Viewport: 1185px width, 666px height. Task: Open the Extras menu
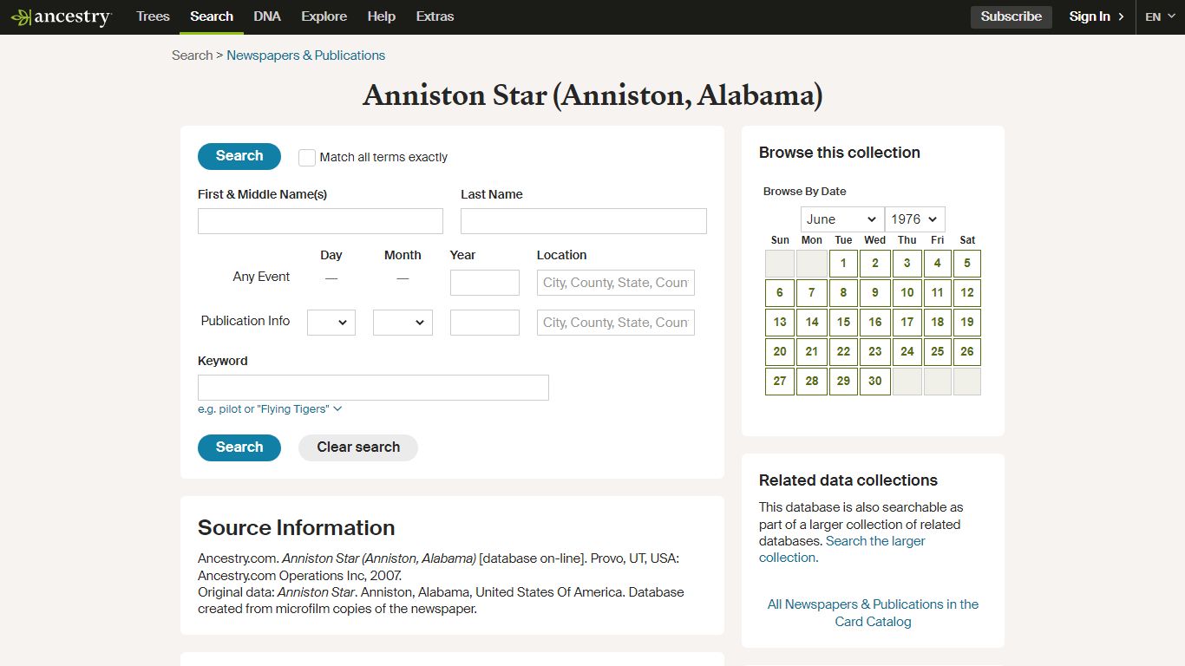tap(435, 16)
